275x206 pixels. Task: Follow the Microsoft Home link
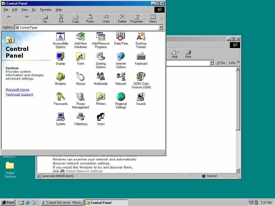pyautogui.click(x=17, y=90)
